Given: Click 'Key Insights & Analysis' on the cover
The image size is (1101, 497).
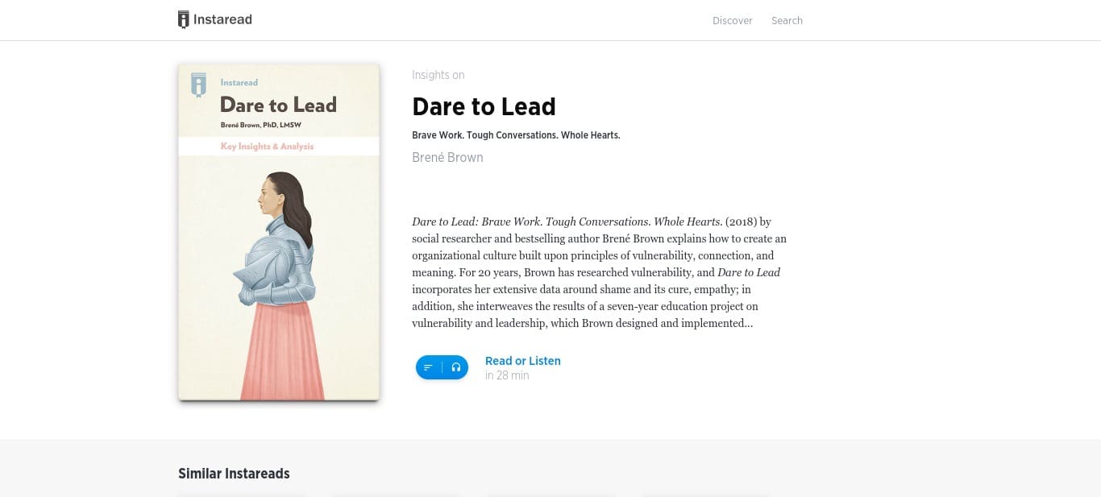Looking at the screenshot, I should [267, 147].
